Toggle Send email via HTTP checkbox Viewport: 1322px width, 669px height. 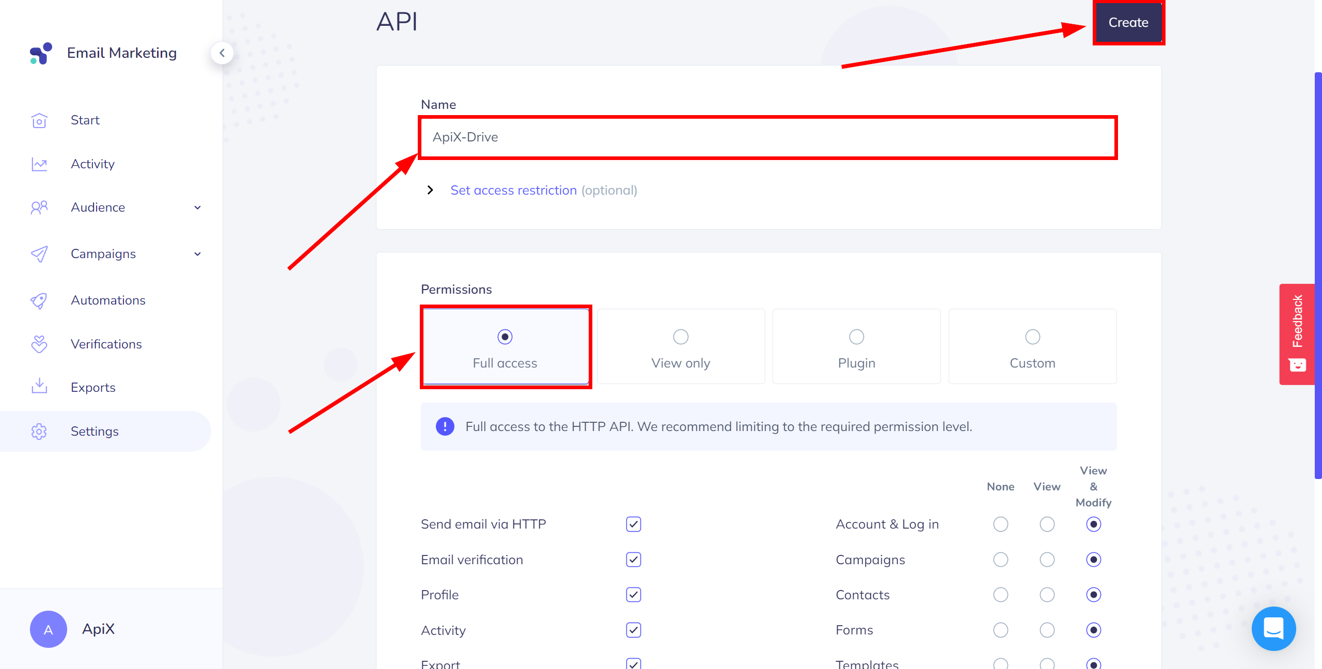tap(633, 524)
